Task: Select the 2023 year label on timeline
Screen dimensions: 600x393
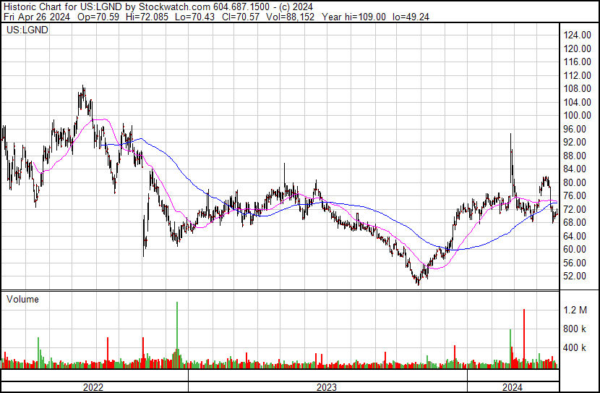Action: point(327,386)
